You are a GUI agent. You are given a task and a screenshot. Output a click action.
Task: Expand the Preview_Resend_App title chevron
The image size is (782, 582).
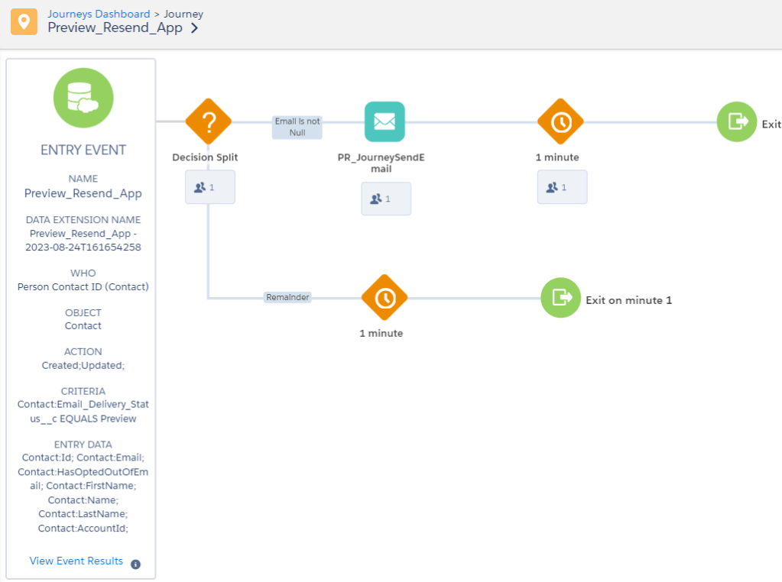pyautogui.click(x=195, y=28)
